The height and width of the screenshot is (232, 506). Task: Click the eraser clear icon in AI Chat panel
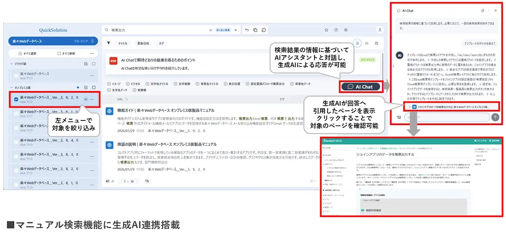tap(483, 10)
